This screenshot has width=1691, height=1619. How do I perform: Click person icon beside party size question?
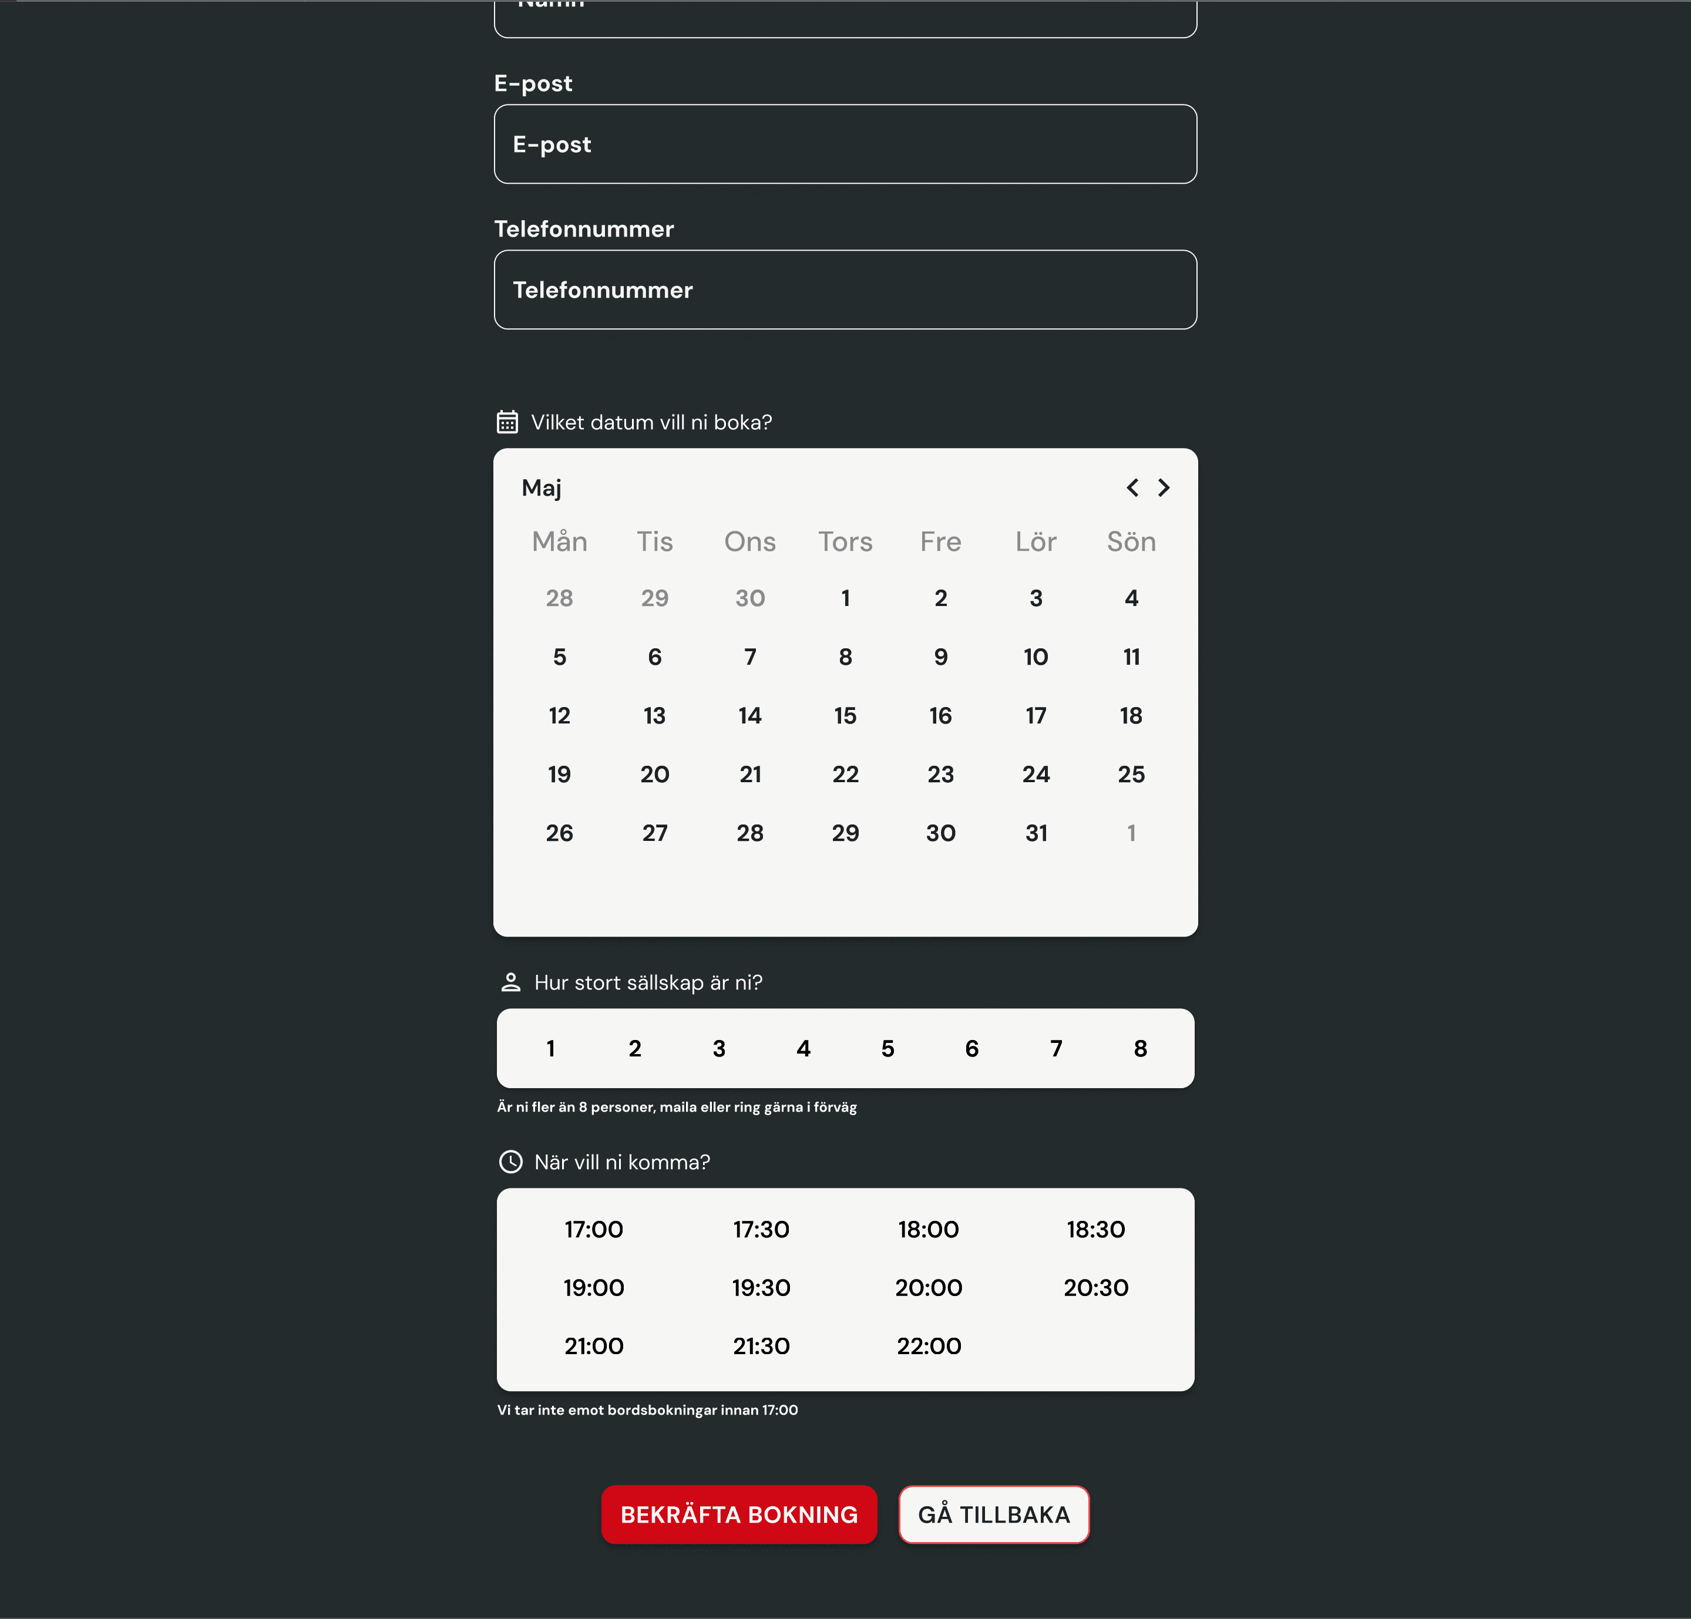[511, 982]
